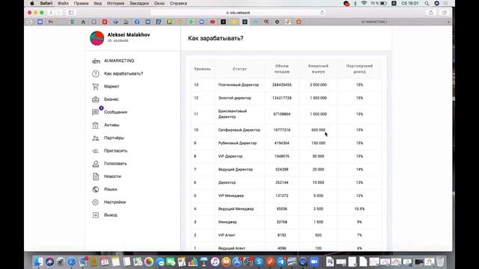Screen dimensions: 479x269
Task: Open the Настройки gear icon
Action: pyautogui.click(x=96, y=202)
